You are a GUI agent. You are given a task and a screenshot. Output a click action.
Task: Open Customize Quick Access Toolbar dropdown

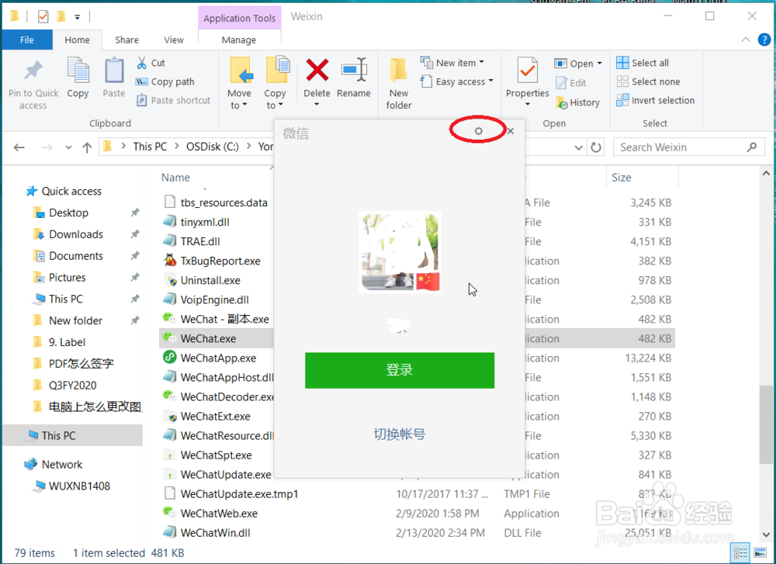click(x=77, y=17)
